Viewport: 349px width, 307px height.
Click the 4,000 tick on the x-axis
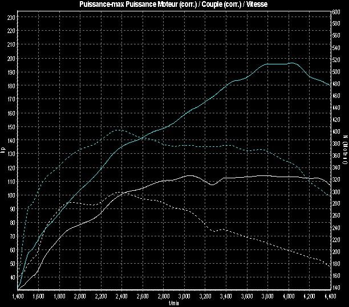288,297
